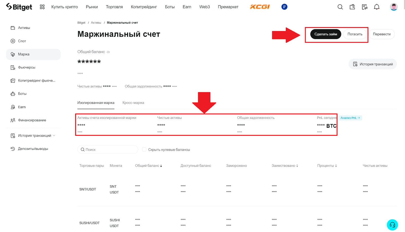Open Премаркет menu
The image size is (405, 232).
point(228,7)
